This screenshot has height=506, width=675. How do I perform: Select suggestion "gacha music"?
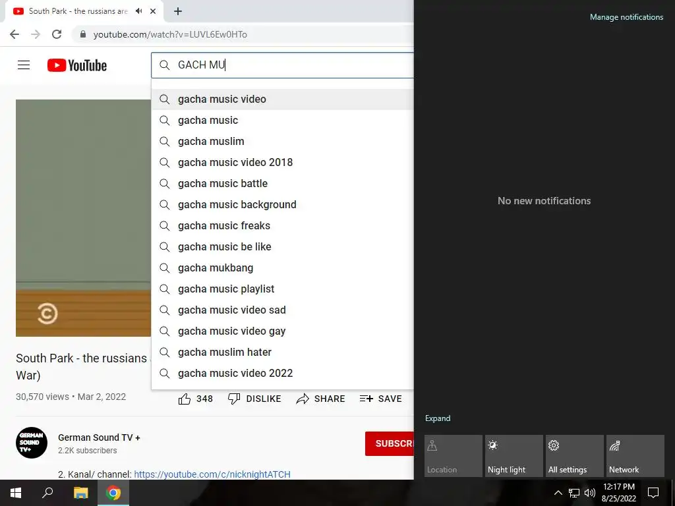[282, 120]
